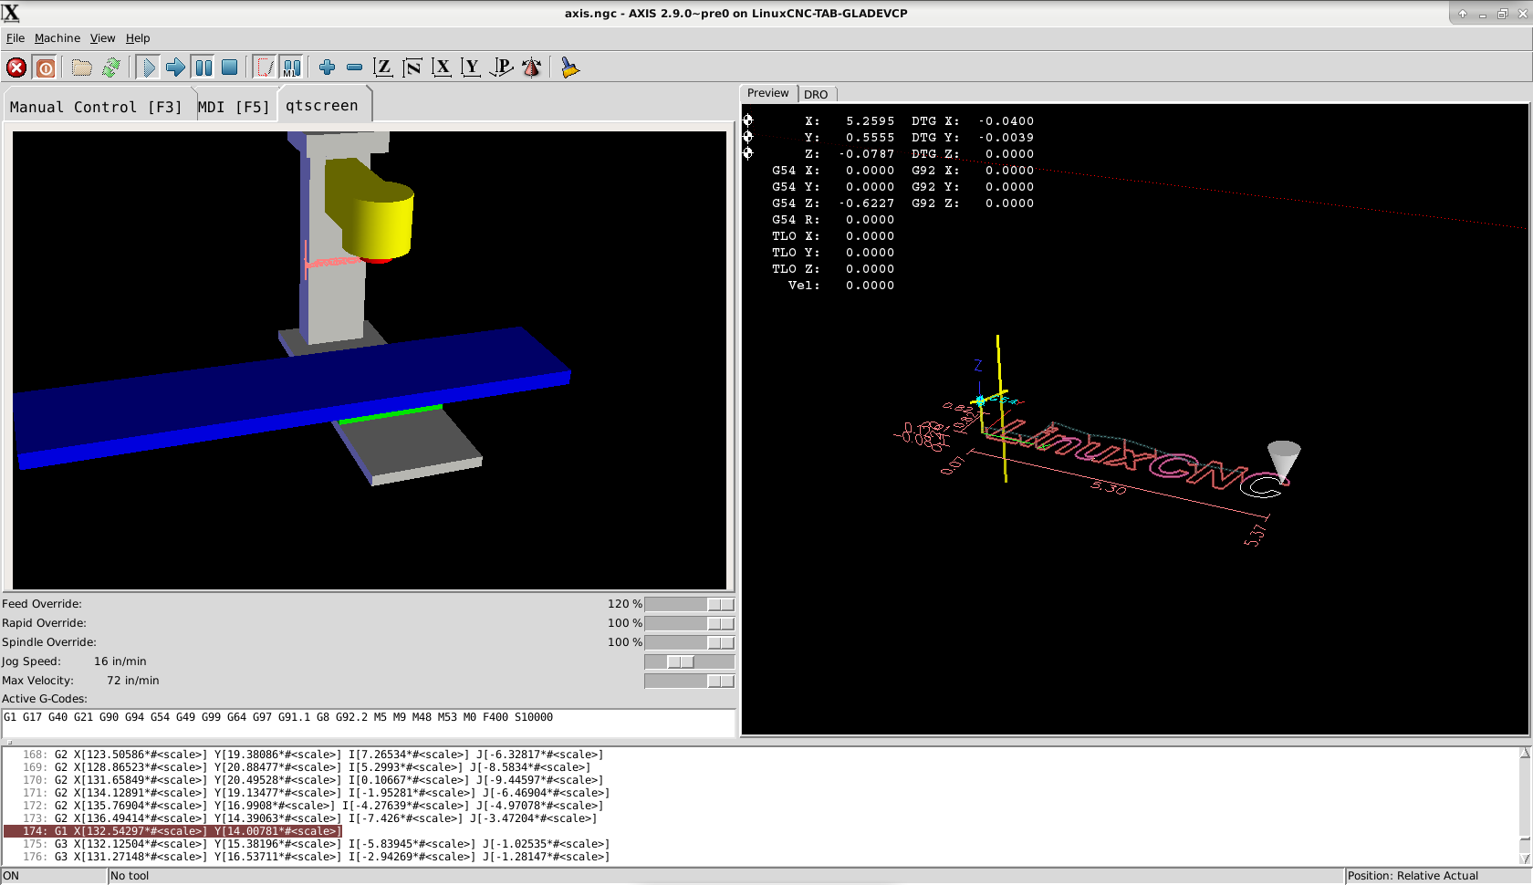Switch to Manual Control [F3] tab
The width and height of the screenshot is (1533, 885).
(97, 107)
